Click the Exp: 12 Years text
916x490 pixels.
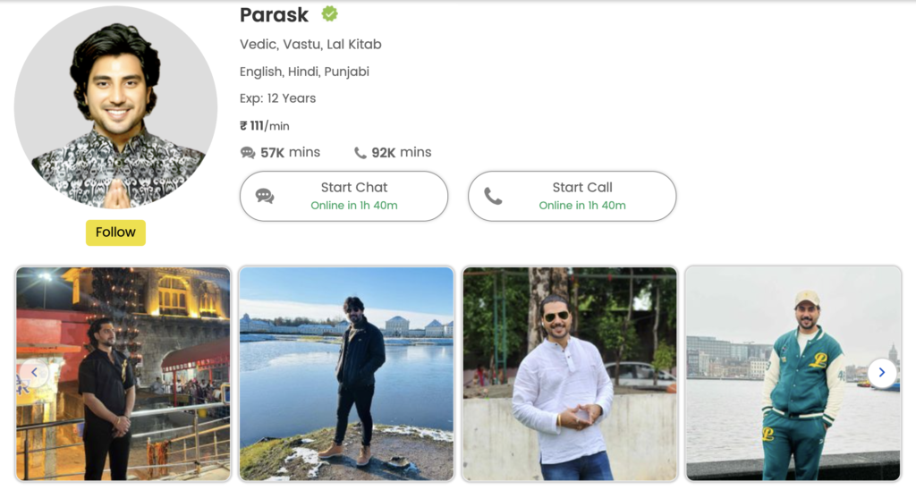pos(277,98)
